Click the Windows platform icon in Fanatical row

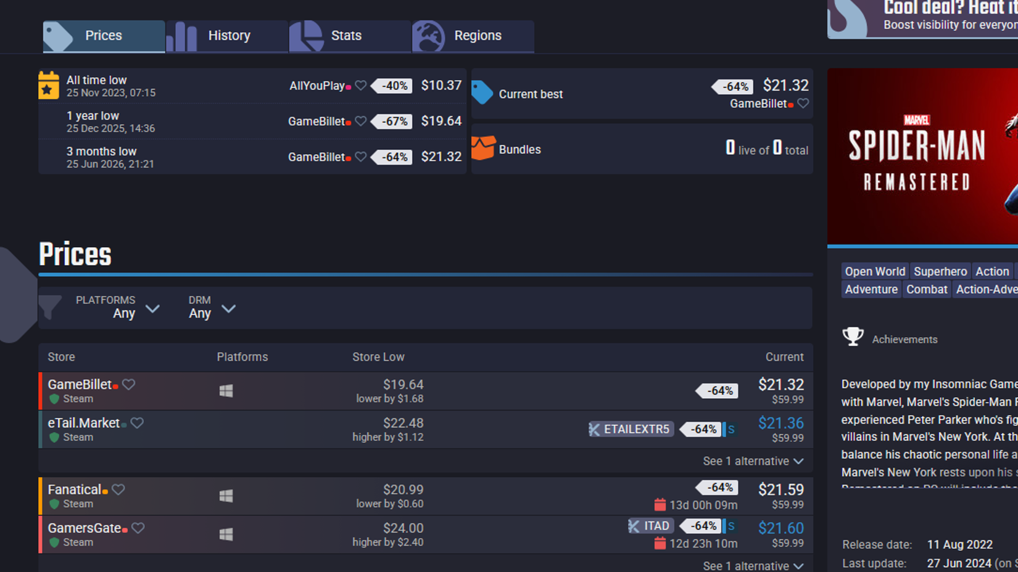click(x=226, y=496)
